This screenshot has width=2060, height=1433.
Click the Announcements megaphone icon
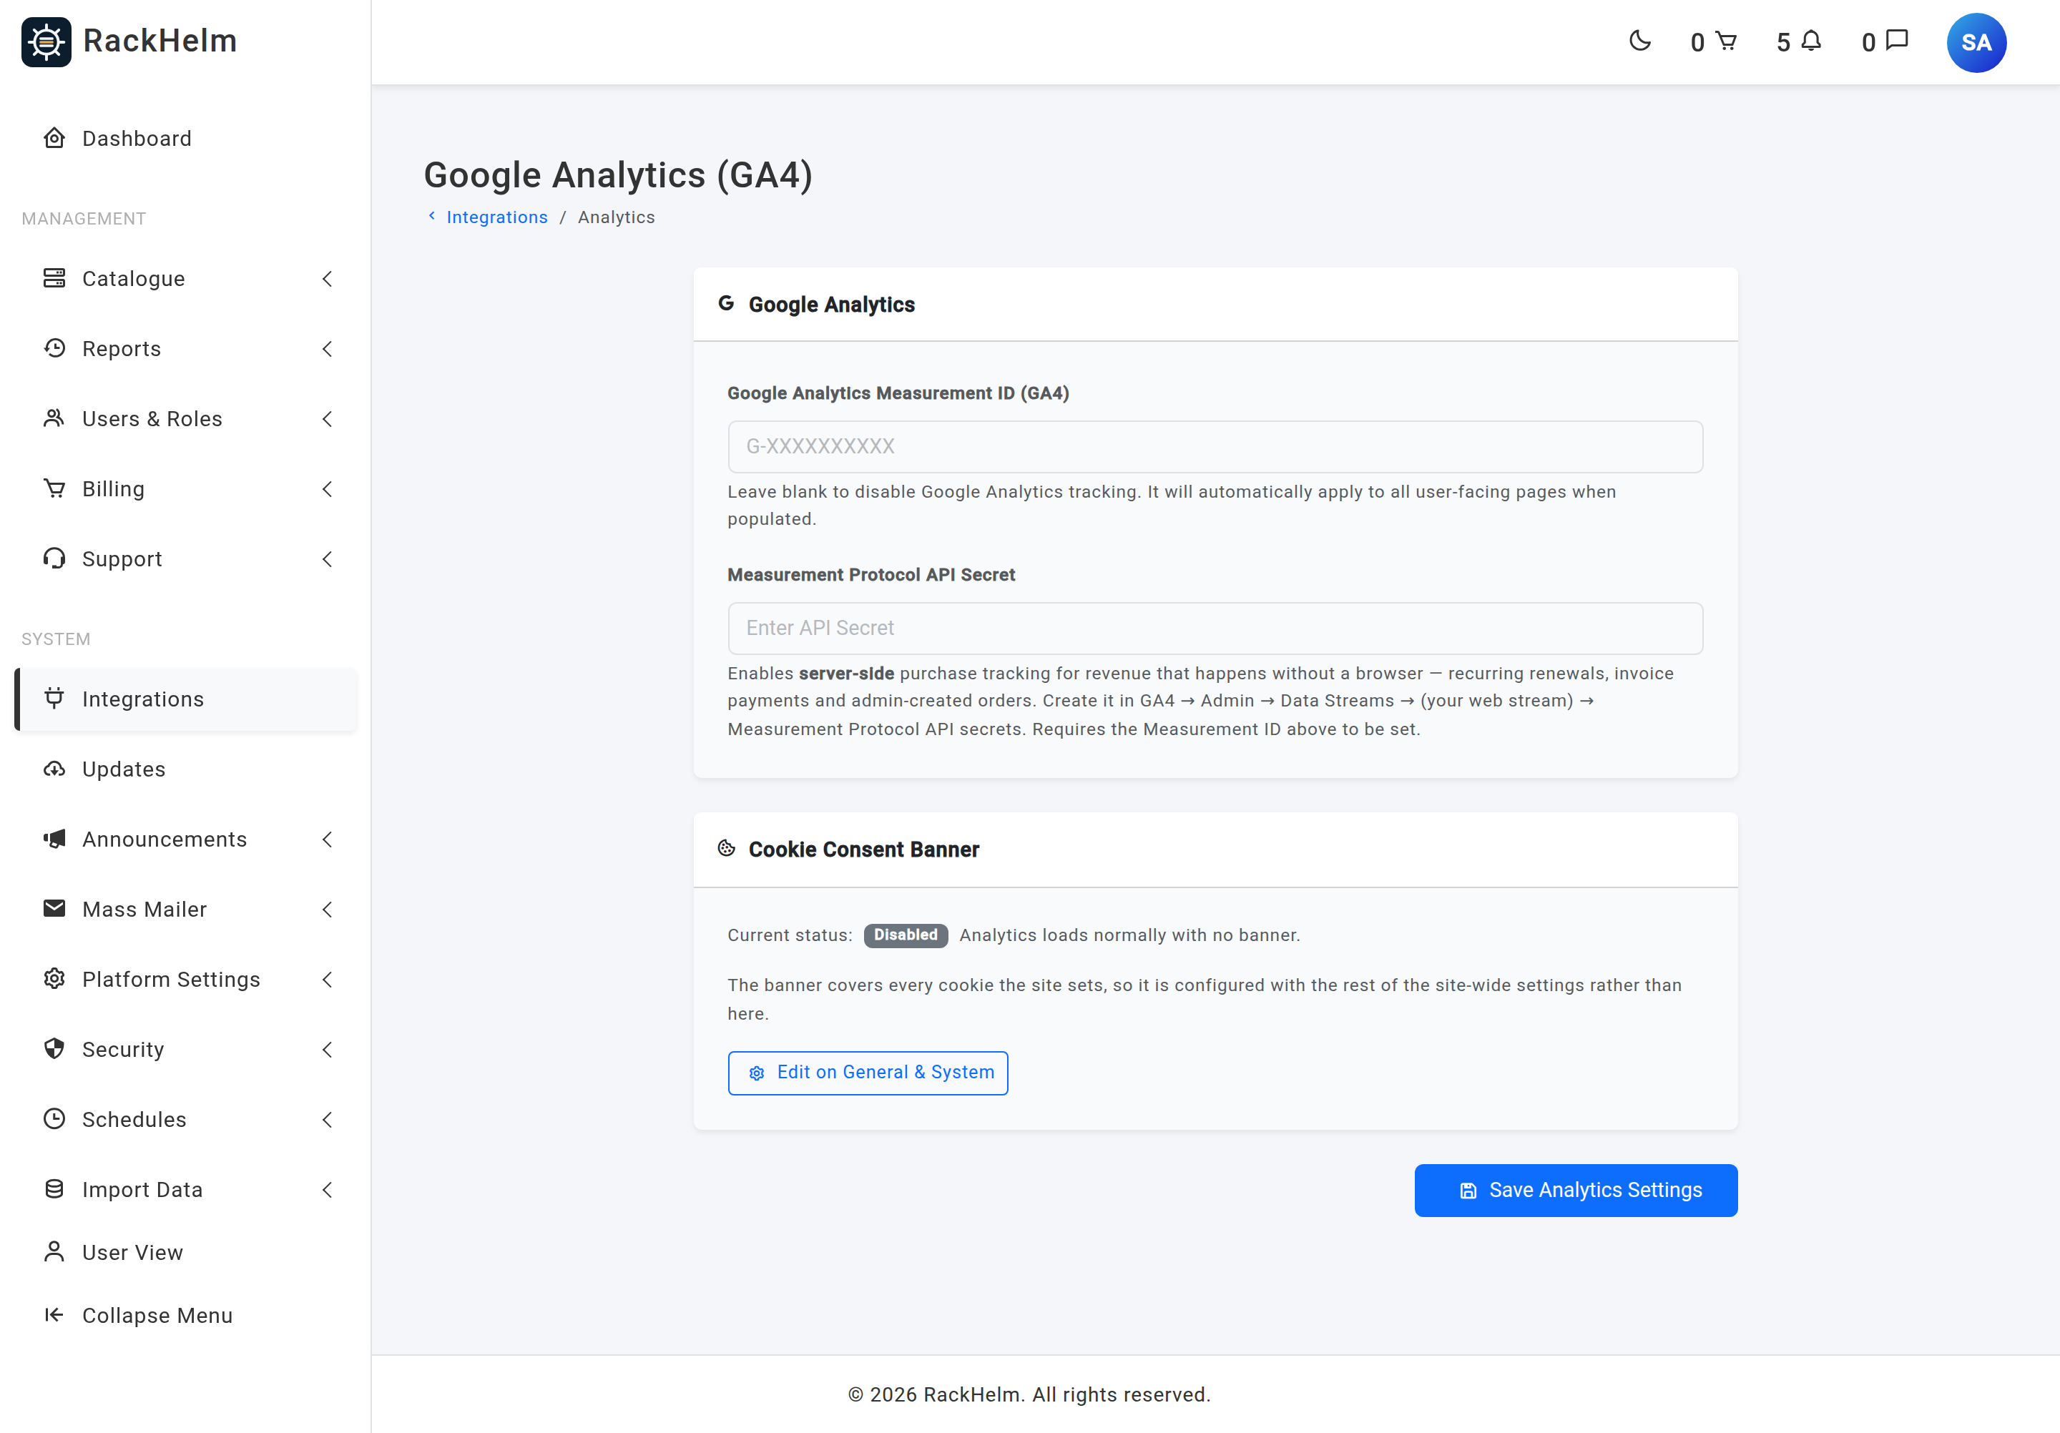coord(55,839)
